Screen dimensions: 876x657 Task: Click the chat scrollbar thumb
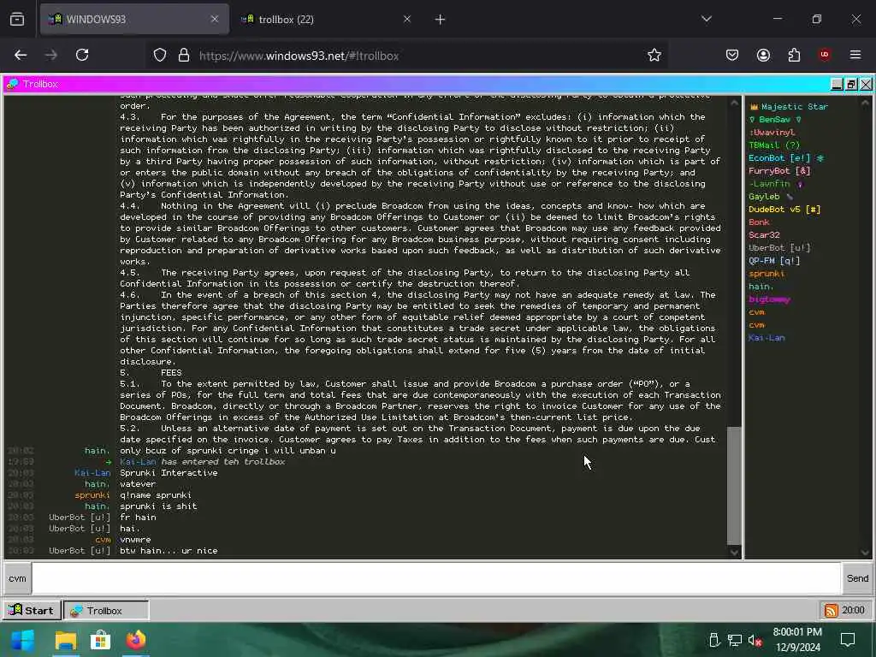click(734, 485)
